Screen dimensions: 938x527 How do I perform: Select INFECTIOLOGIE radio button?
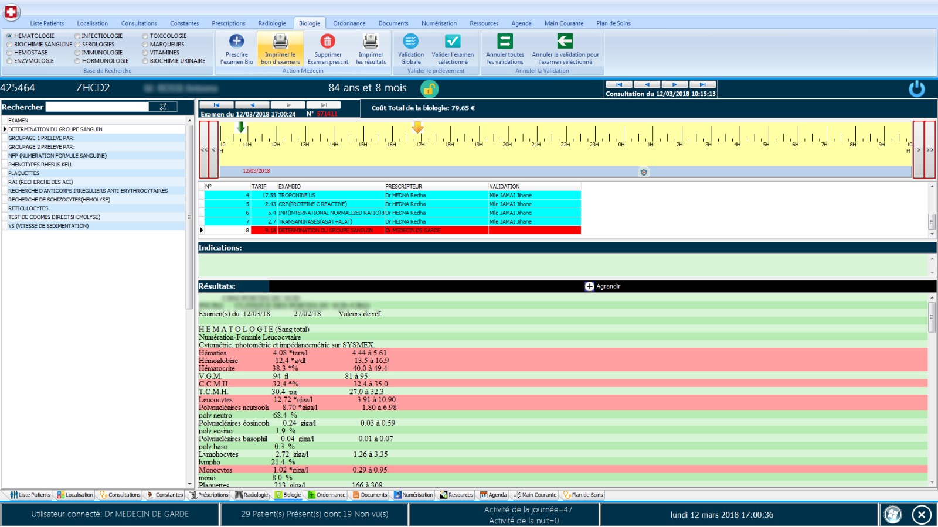click(77, 36)
